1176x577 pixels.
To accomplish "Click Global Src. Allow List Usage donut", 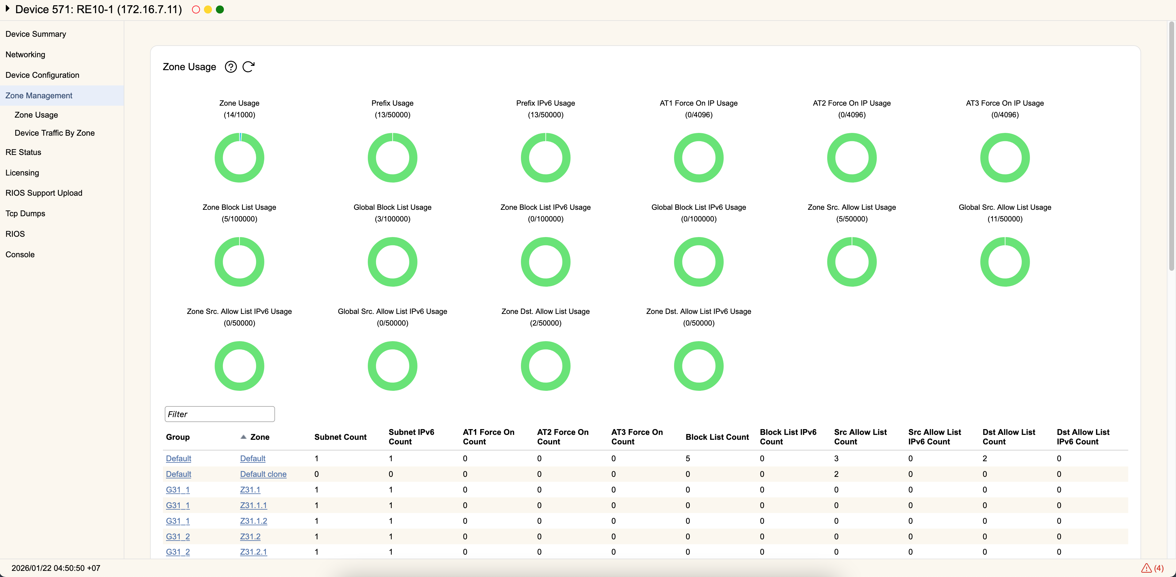I will [x=1005, y=262].
